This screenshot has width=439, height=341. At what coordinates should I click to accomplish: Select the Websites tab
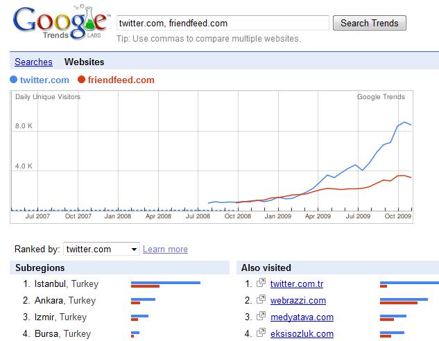(x=85, y=62)
